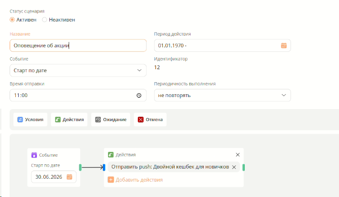This screenshot has height=197, width=339.
Task: Click the Отправить push: Двойной кешбек action
Action: (174, 167)
